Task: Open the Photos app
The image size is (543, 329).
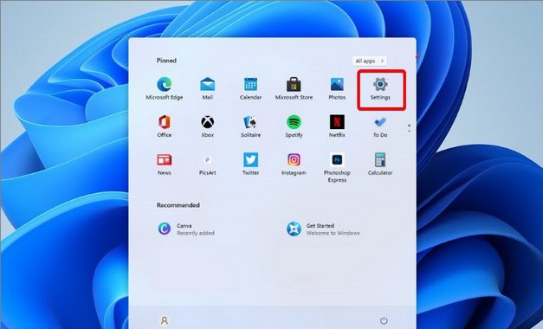Action: (337, 89)
